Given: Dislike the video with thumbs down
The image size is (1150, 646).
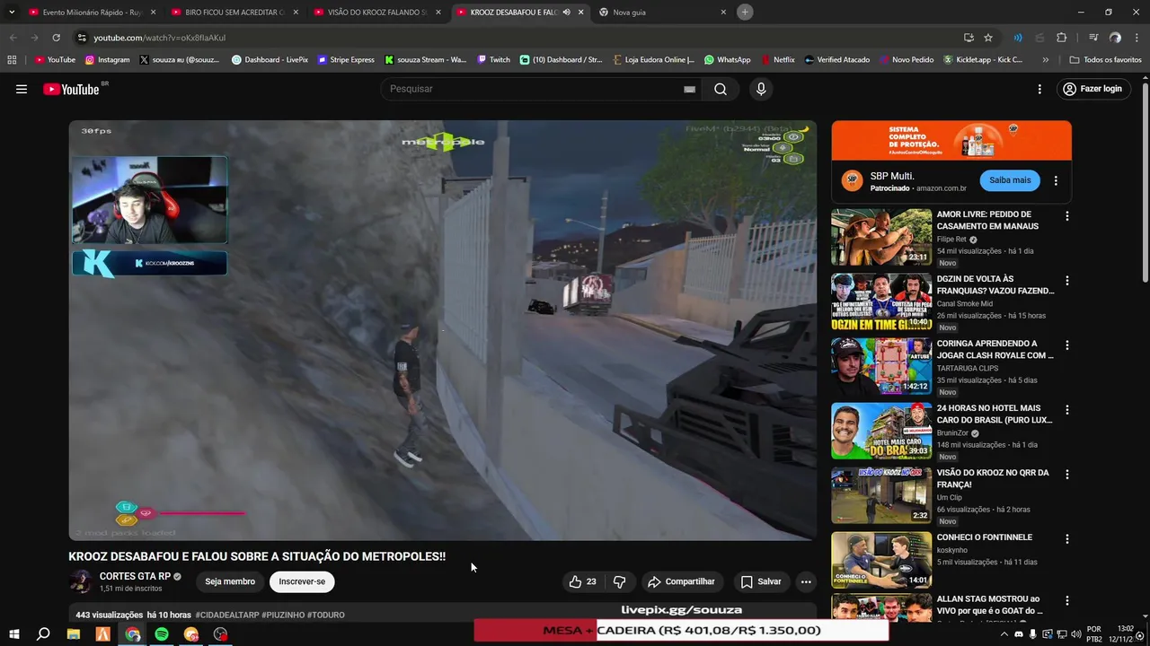Looking at the screenshot, I should pos(619,581).
